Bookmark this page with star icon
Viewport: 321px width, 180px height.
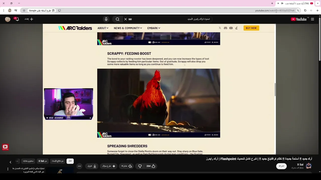click(x=24, y=10)
